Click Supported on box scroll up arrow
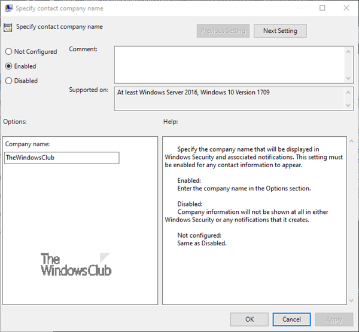Screen dimensions: 359x332 coord(348,93)
